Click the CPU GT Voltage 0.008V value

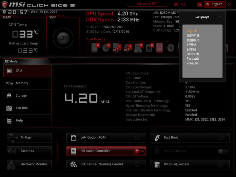click(190, 96)
